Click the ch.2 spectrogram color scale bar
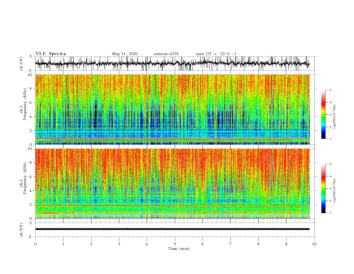 [323, 188]
